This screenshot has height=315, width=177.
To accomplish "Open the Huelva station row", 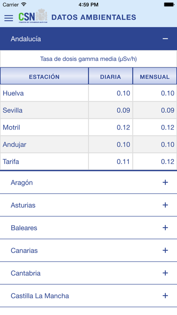I will [x=88, y=93].
